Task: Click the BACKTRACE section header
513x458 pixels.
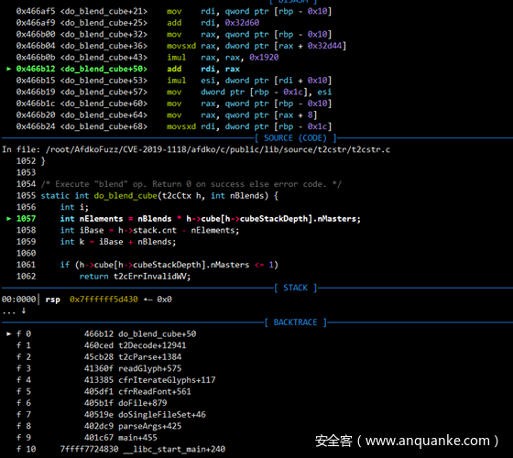Action: point(295,322)
